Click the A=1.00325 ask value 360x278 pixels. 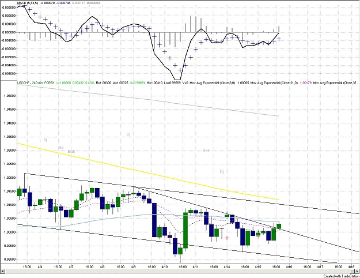click(122, 82)
